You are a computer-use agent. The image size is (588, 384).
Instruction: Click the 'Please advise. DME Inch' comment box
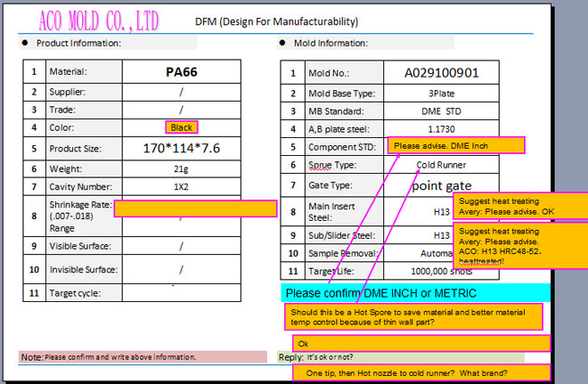(x=456, y=145)
